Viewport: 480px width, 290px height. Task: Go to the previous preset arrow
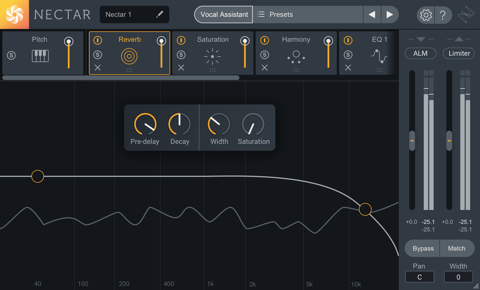coord(372,14)
